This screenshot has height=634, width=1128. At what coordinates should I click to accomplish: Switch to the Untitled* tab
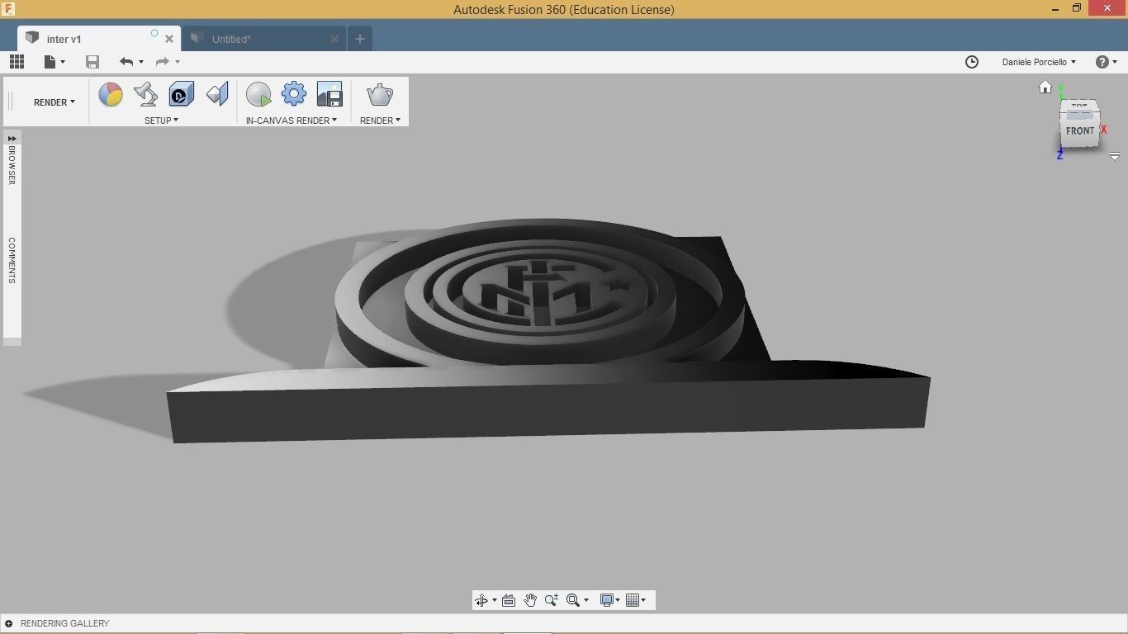click(264, 39)
